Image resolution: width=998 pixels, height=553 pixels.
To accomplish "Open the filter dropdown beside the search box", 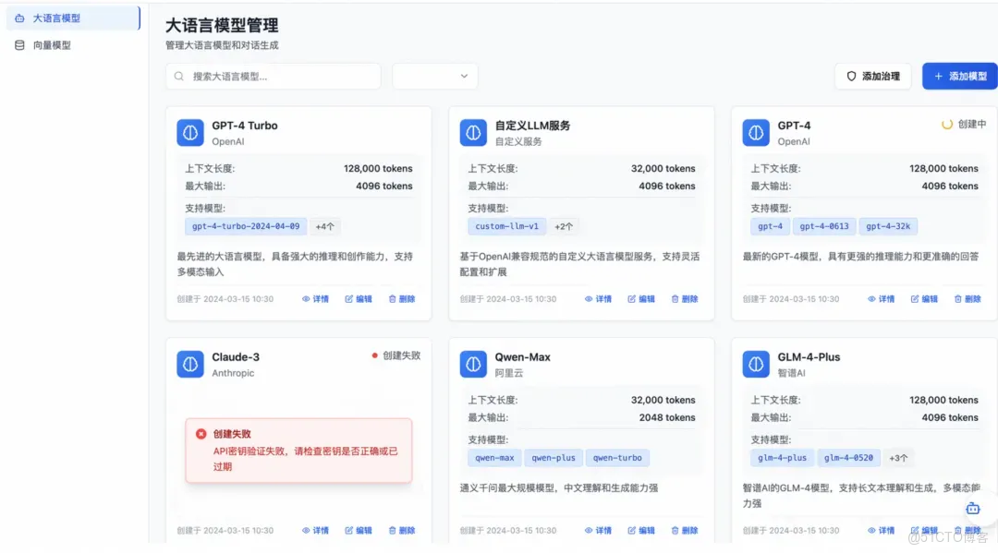I will tap(434, 77).
